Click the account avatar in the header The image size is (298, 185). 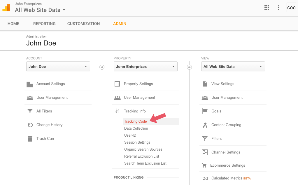(x=291, y=8)
